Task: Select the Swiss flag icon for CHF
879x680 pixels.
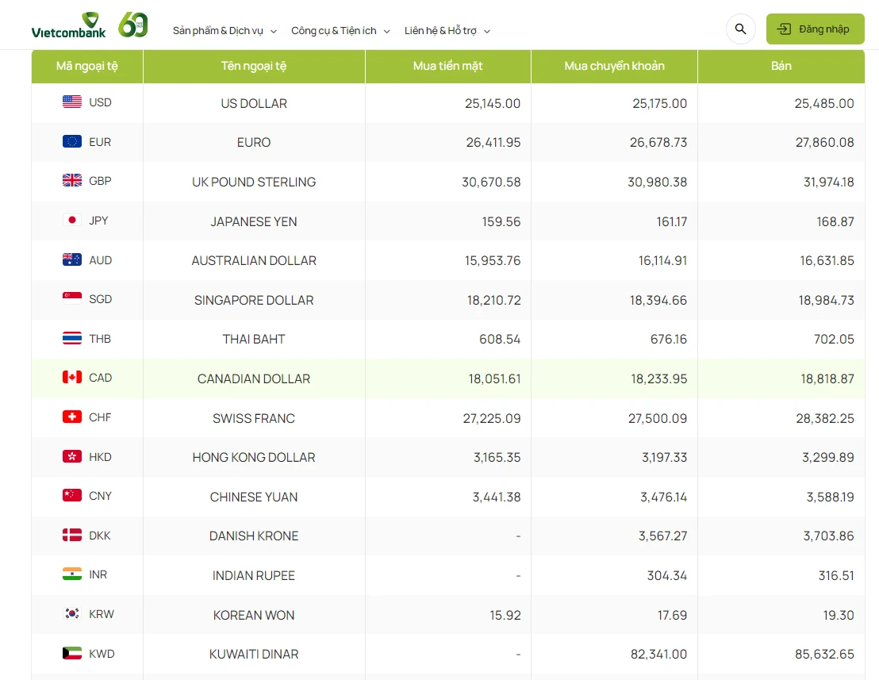Action: pos(72,417)
